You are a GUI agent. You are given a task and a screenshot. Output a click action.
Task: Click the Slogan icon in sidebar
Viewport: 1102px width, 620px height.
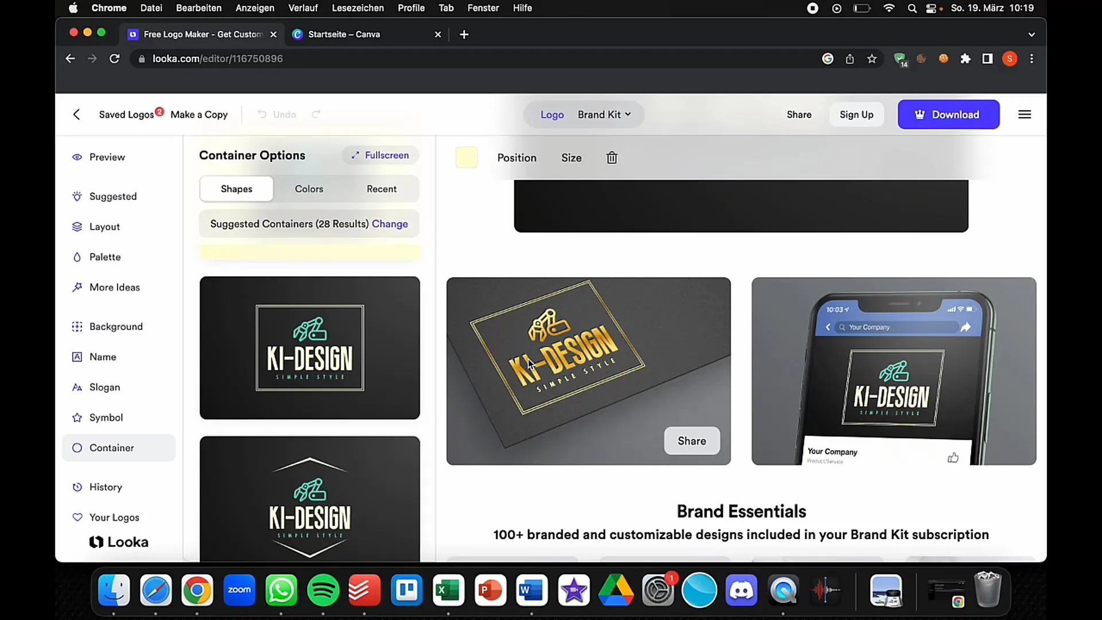(x=77, y=387)
